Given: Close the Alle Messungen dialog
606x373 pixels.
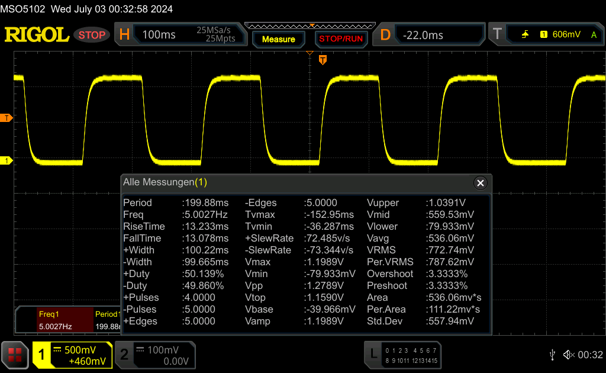Looking at the screenshot, I should click(x=481, y=183).
